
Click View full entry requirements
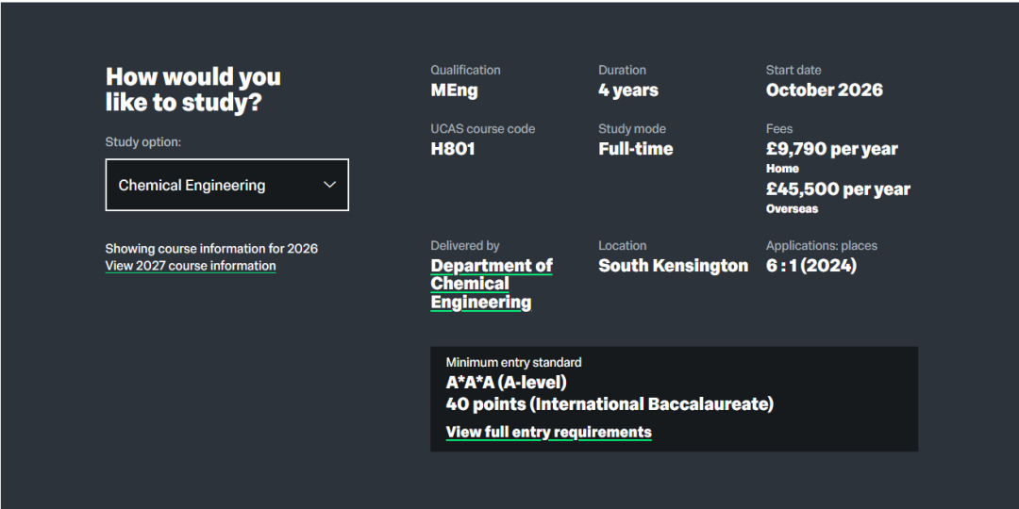(x=548, y=432)
